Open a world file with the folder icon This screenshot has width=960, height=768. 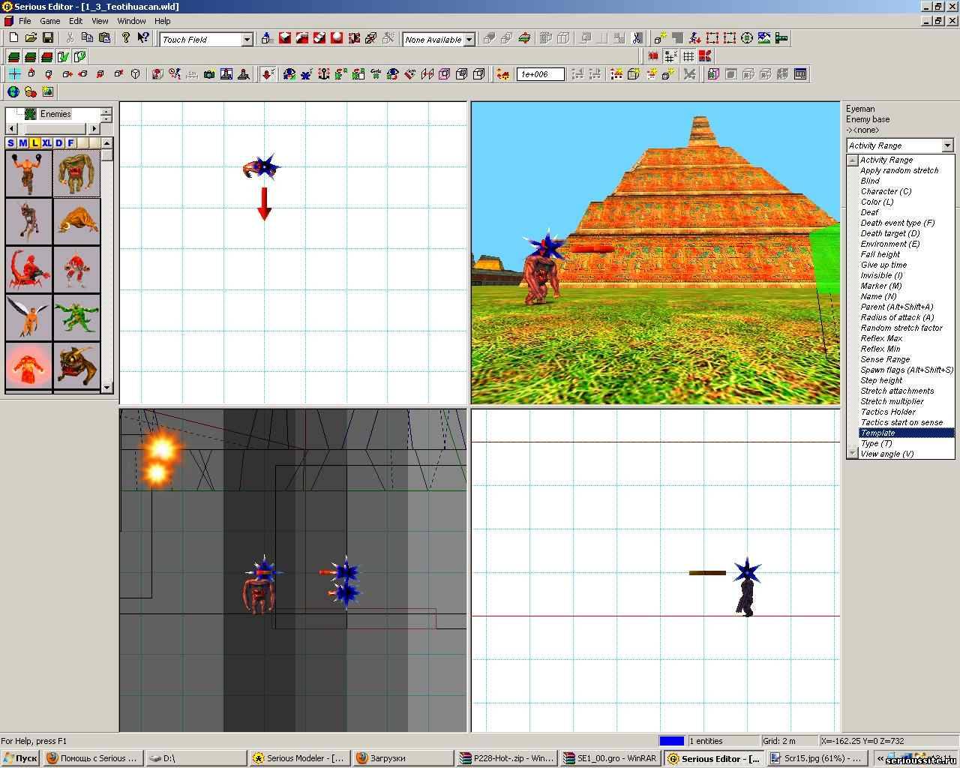[31, 38]
